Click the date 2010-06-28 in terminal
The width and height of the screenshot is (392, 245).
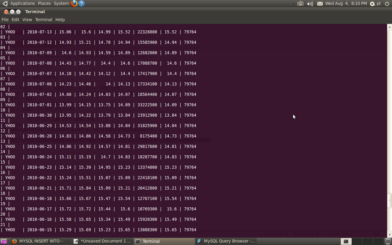point(40,136)
